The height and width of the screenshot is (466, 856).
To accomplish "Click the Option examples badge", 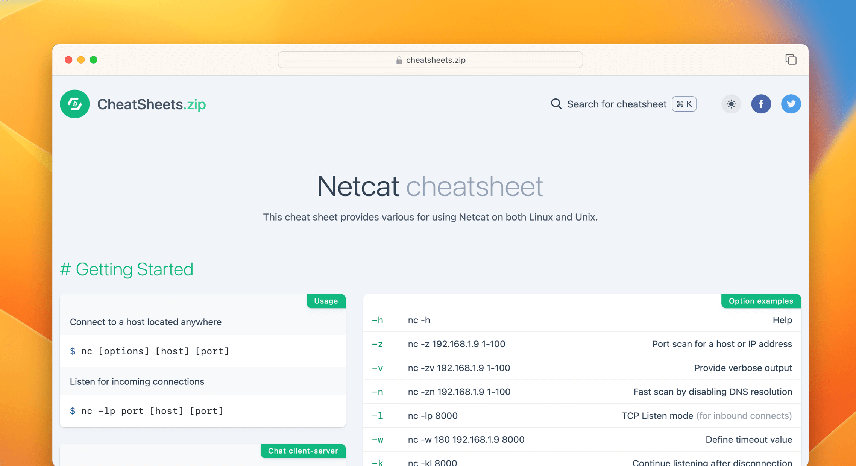I will point(760,301).
